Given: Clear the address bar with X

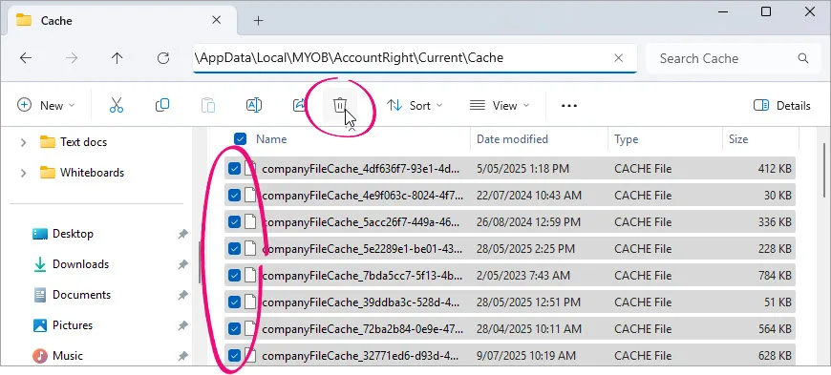Looking at the screenshot, I should click(619, 58).
